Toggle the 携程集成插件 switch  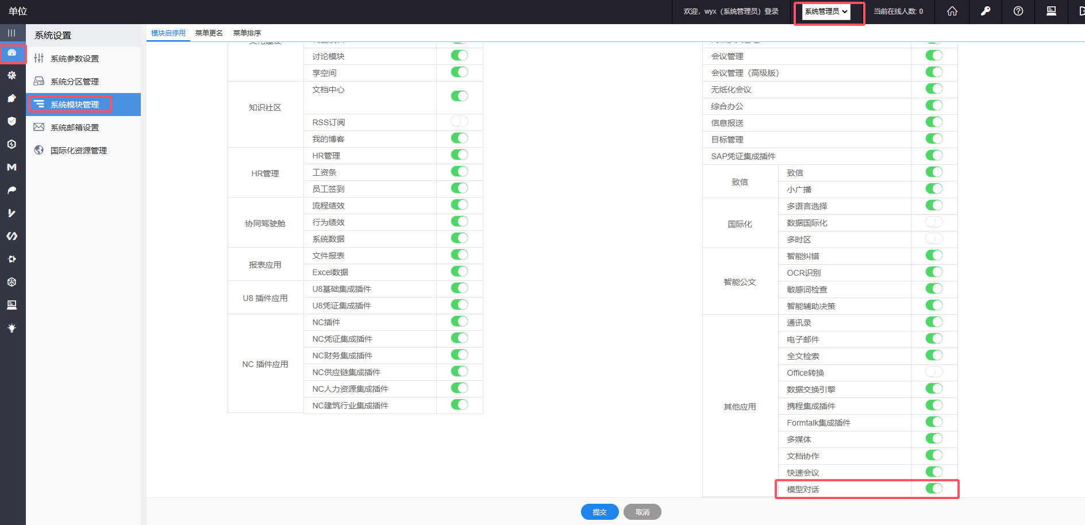pyautogui.click(x=934, y=405)
